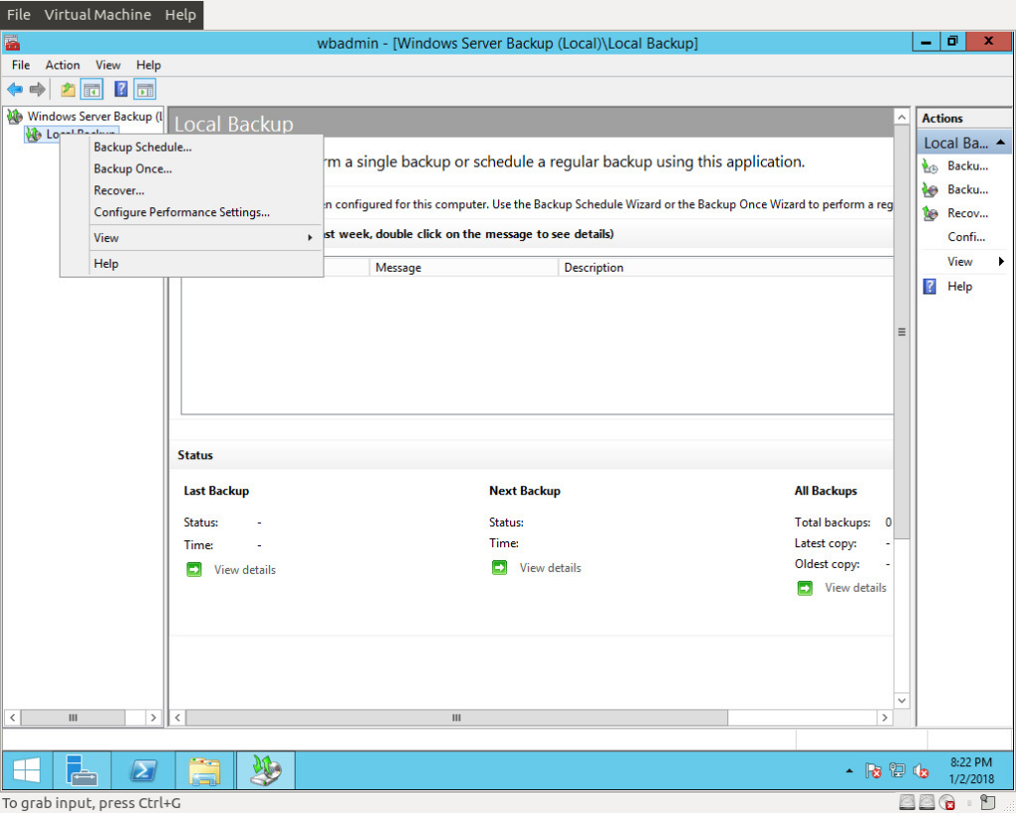This screenshot has width=1016, height=813.
Task: Toggle the Show/Hide Console Tree toolbar icon
Action: point(92,89)
